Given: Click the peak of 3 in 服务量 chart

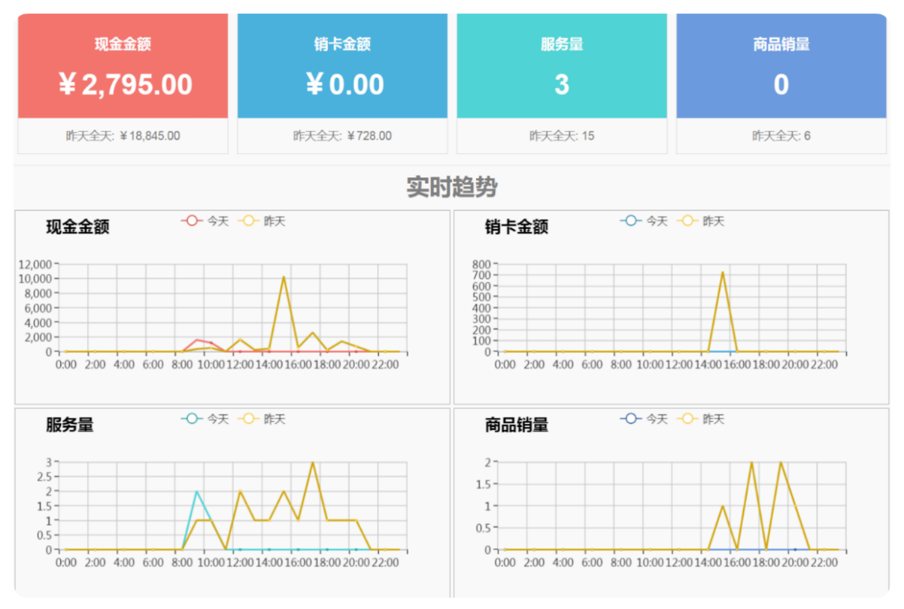Looking at the screenshot, I should point(313,463).
